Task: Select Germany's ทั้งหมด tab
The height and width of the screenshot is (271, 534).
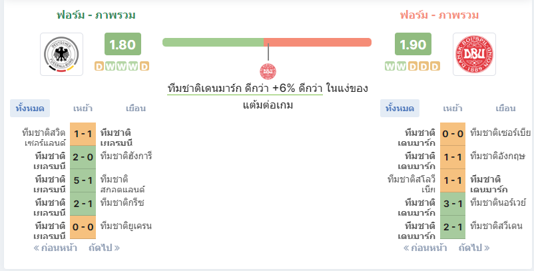Action: click(x=30, y=109)
